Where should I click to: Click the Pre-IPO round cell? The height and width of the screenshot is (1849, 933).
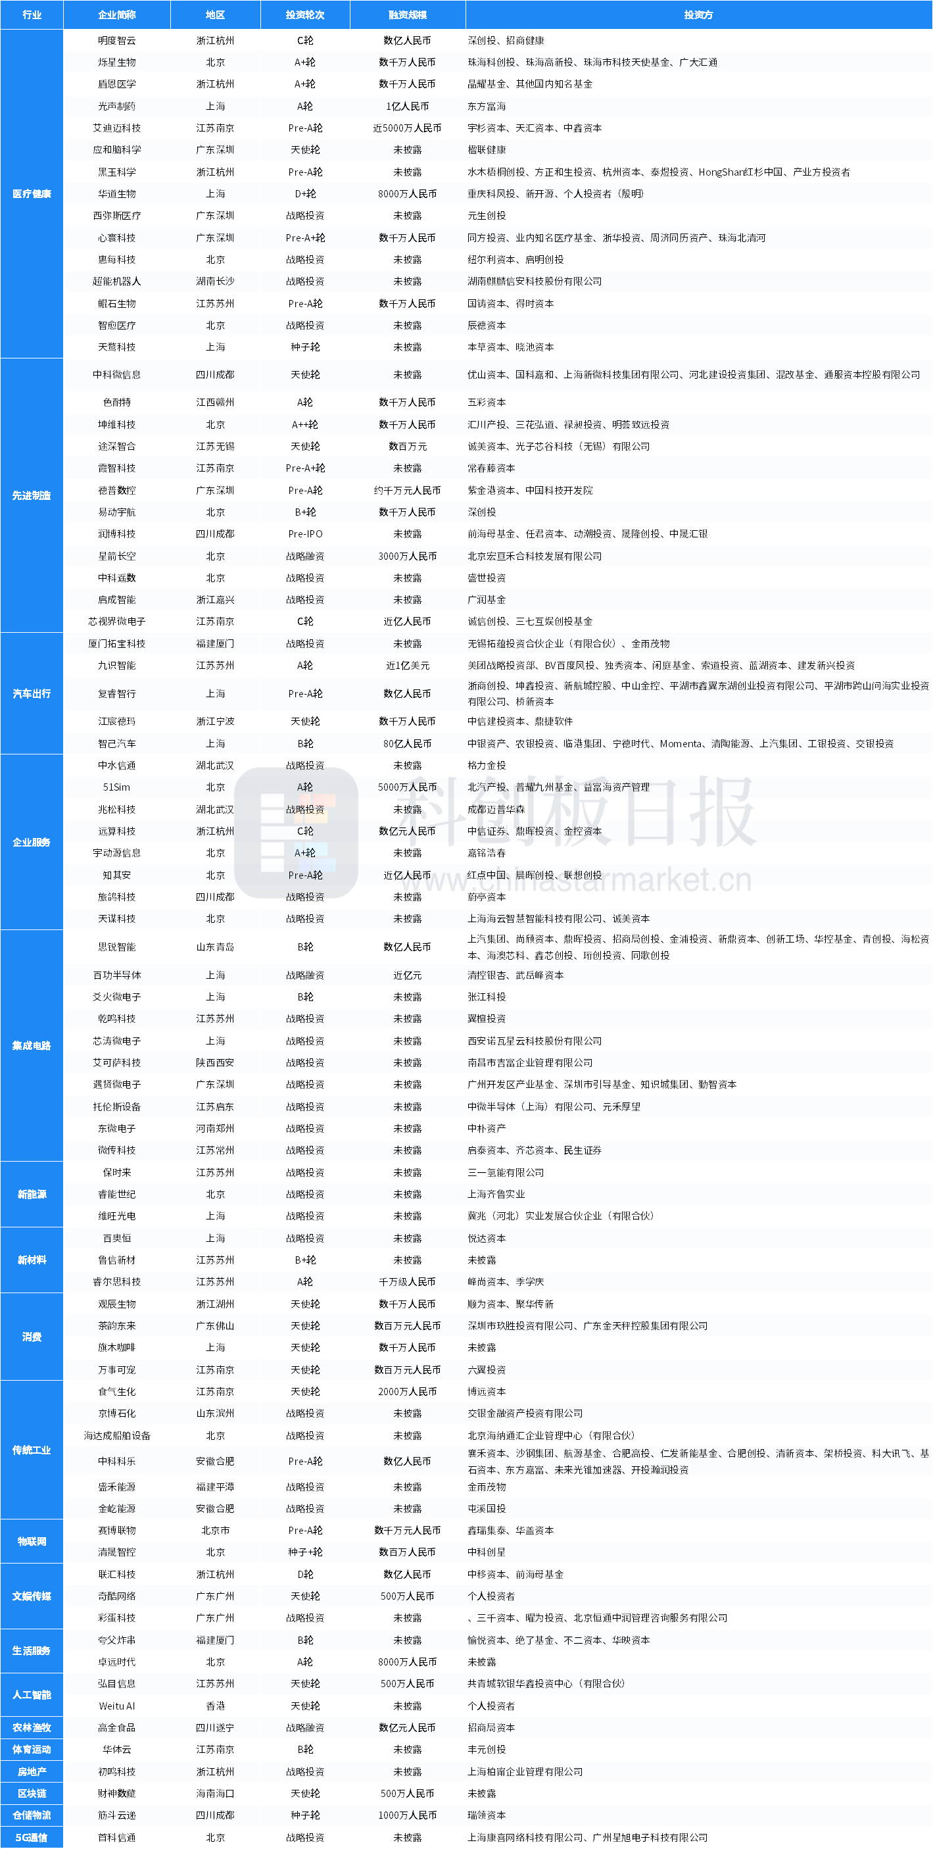tap(305, 534)
